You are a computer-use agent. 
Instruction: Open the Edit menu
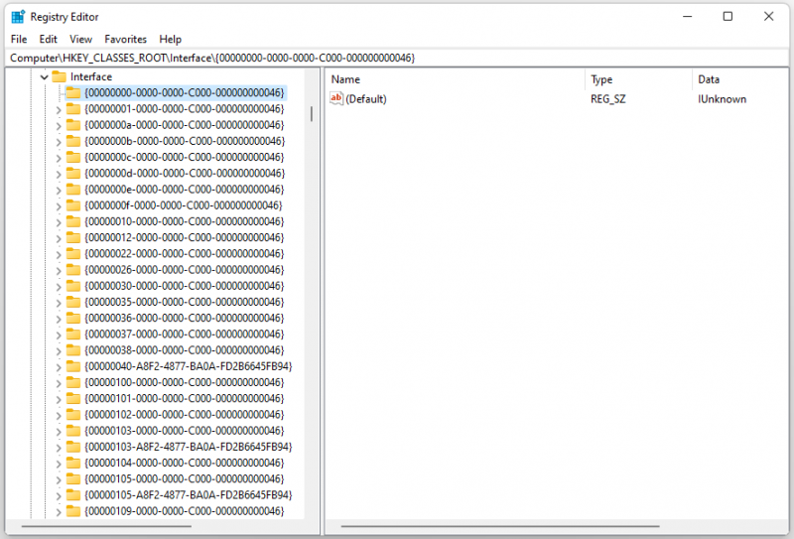coord(48,39)
